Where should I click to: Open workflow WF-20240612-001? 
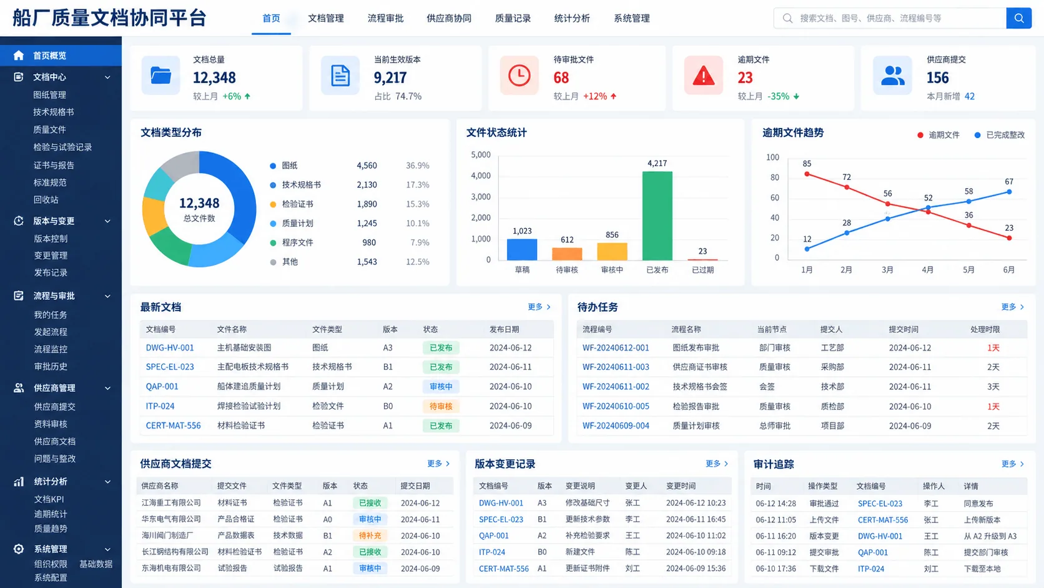point(616,347)
